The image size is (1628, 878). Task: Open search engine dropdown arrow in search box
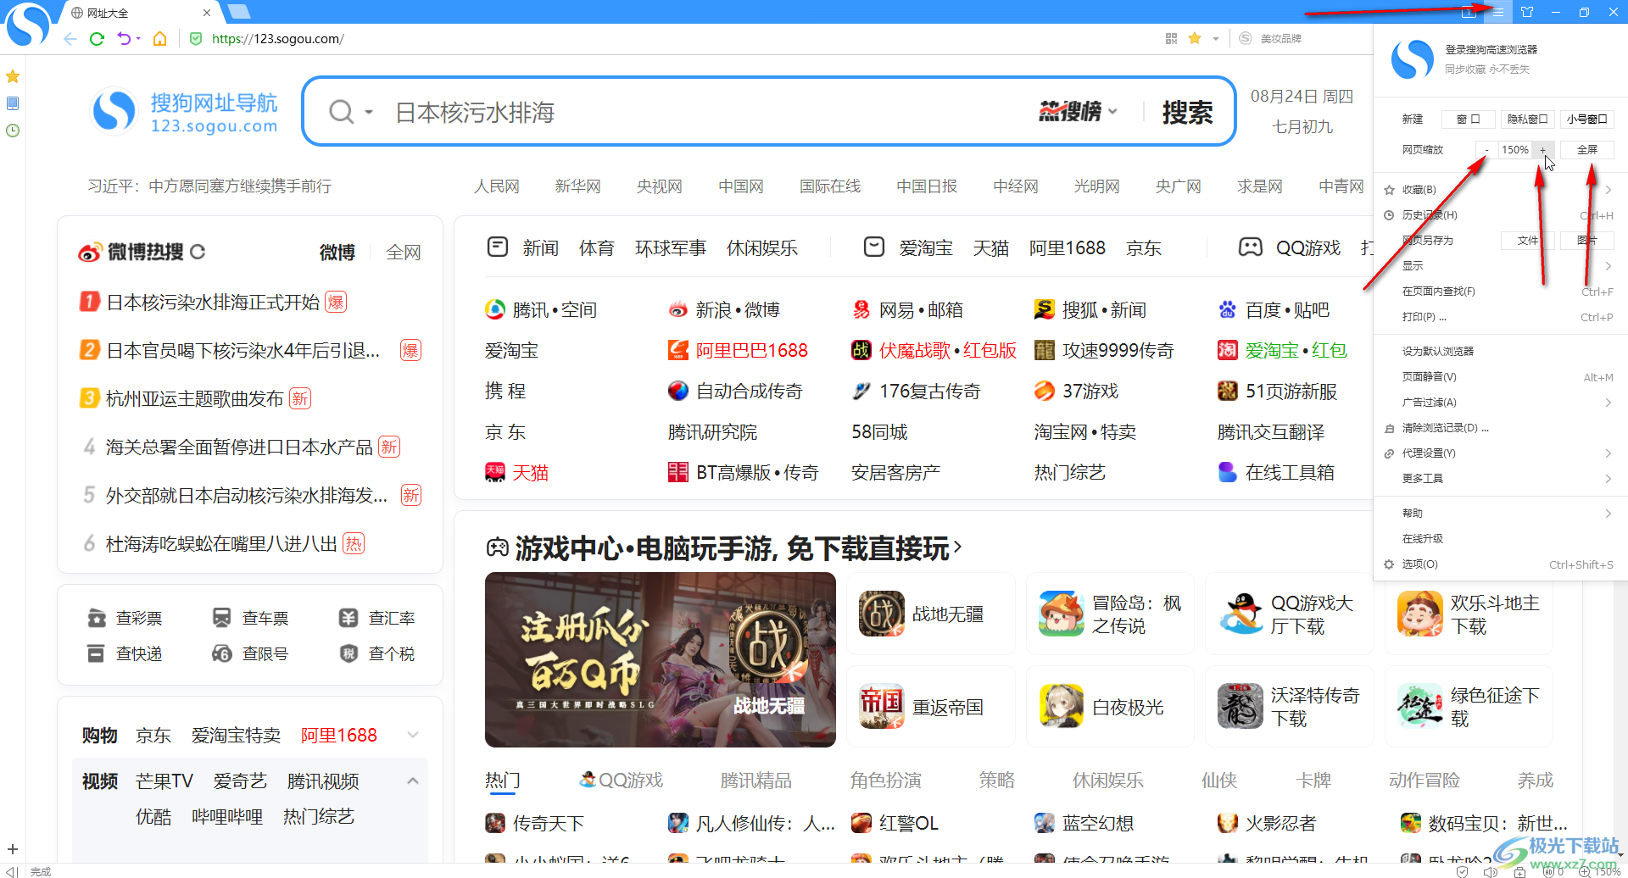[369, 113]
